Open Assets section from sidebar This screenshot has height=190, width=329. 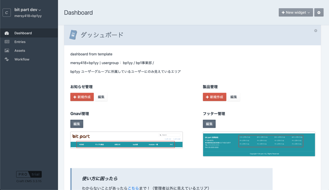(20, 51)
